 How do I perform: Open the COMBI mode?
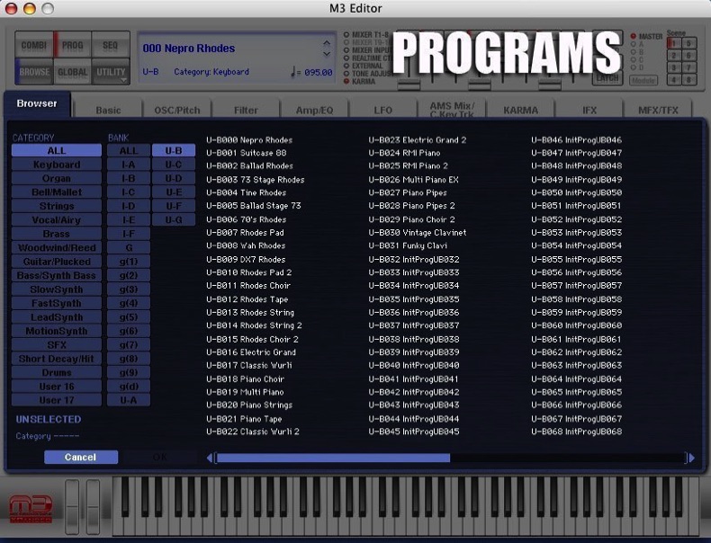[34, 45]
